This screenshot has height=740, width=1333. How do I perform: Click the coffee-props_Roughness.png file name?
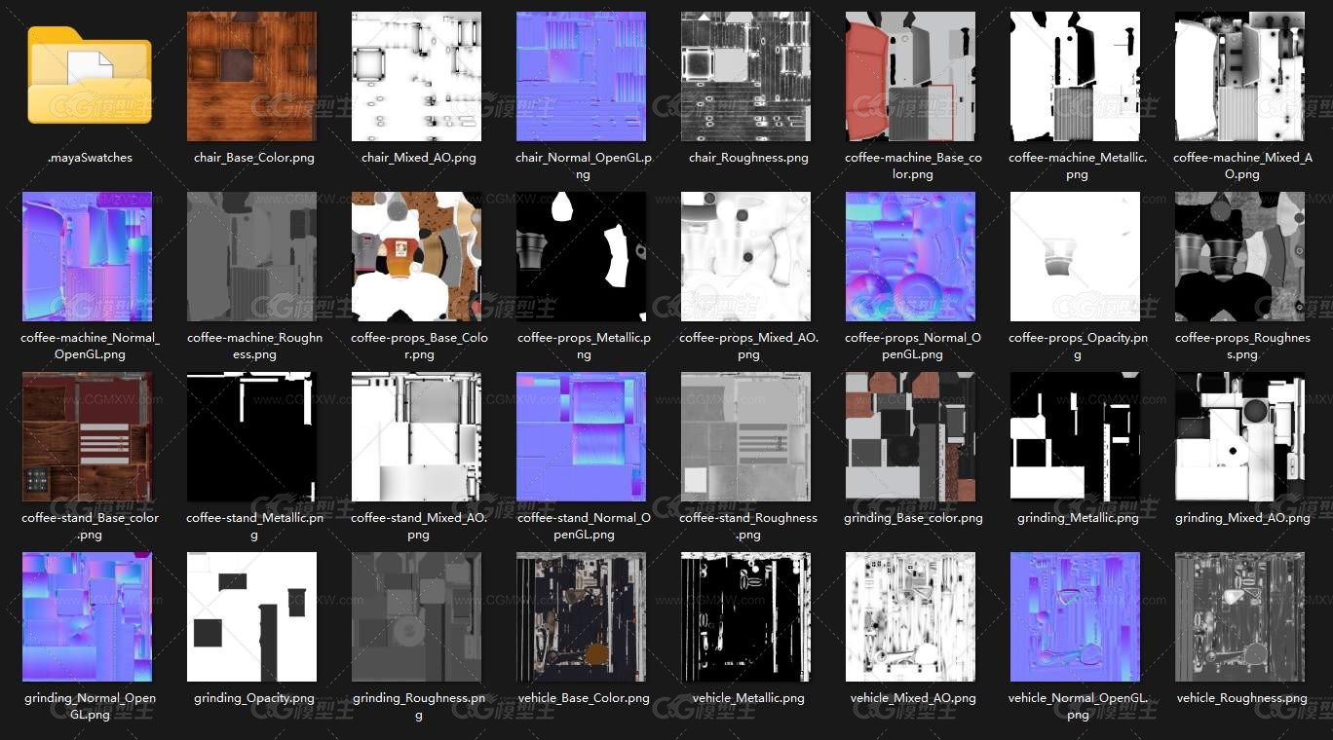tap(1242, 346)
